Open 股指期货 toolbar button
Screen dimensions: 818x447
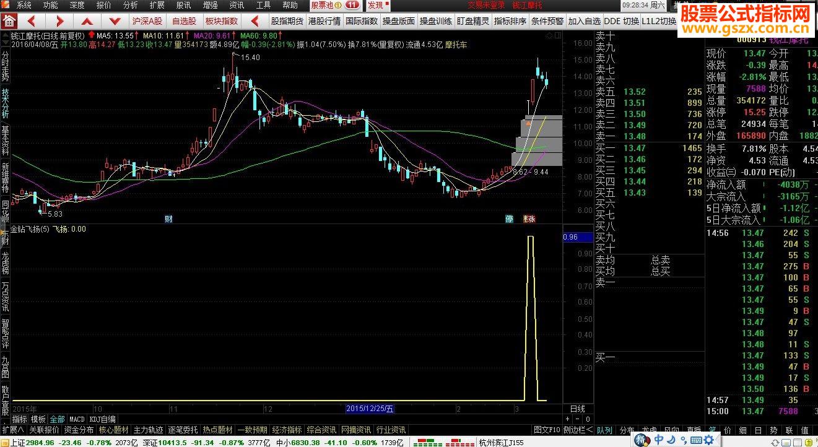287,21
